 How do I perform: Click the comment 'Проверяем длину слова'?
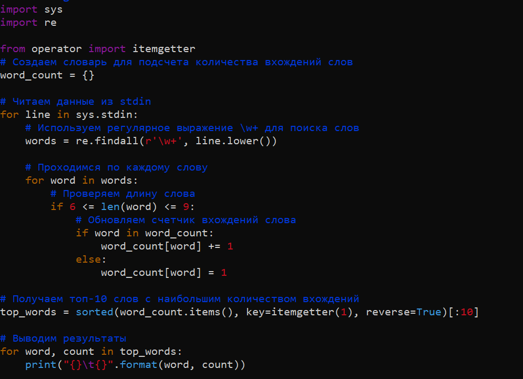[123, 194]
